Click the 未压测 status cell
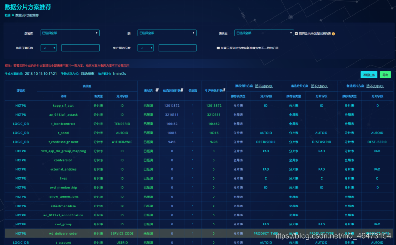This screenshot has width=396, height=245. click(x=148, y=234)
